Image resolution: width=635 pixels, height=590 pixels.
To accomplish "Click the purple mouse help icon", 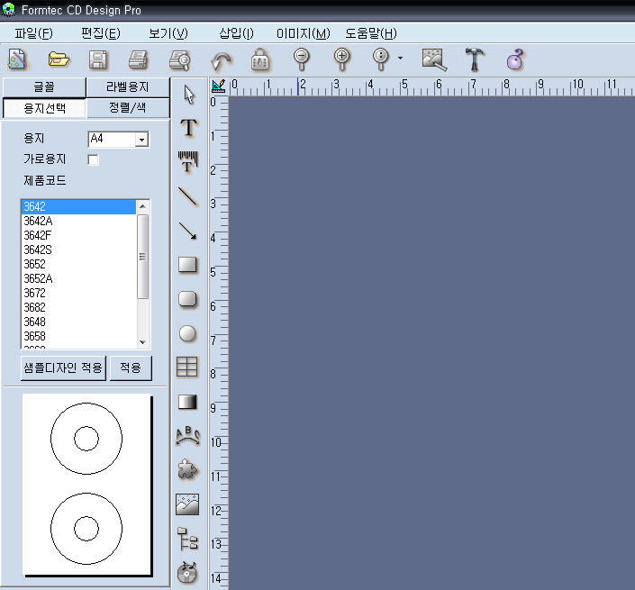I will (515, 59).
